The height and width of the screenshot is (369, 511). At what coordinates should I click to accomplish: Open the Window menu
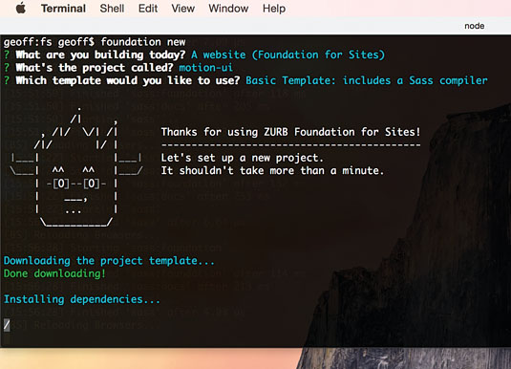[228, 9]
